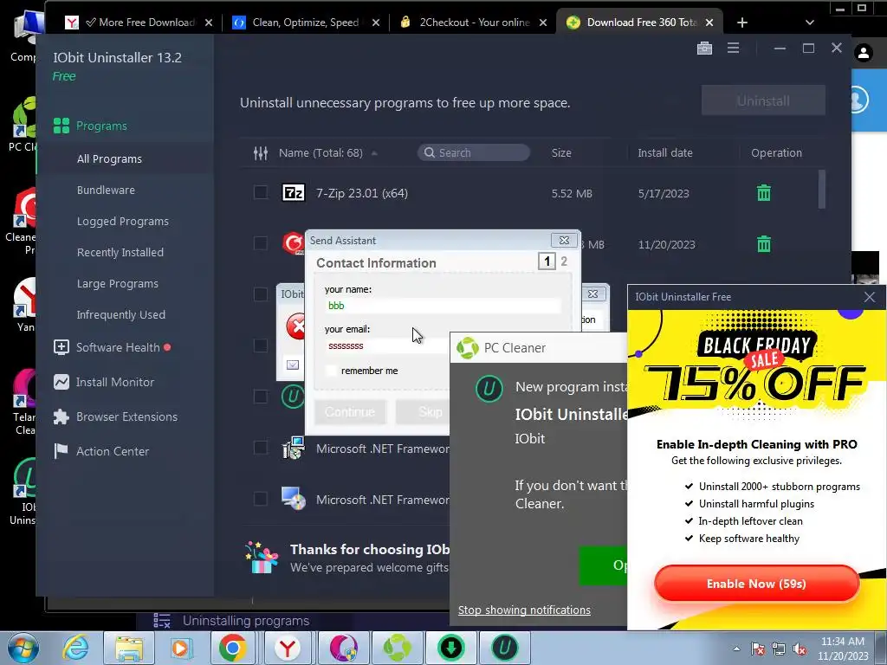Screen dimensions: 887x665
Task: Open the filter settings icon beside Name column
Action: pyautogui.click(x=260, y=152)
